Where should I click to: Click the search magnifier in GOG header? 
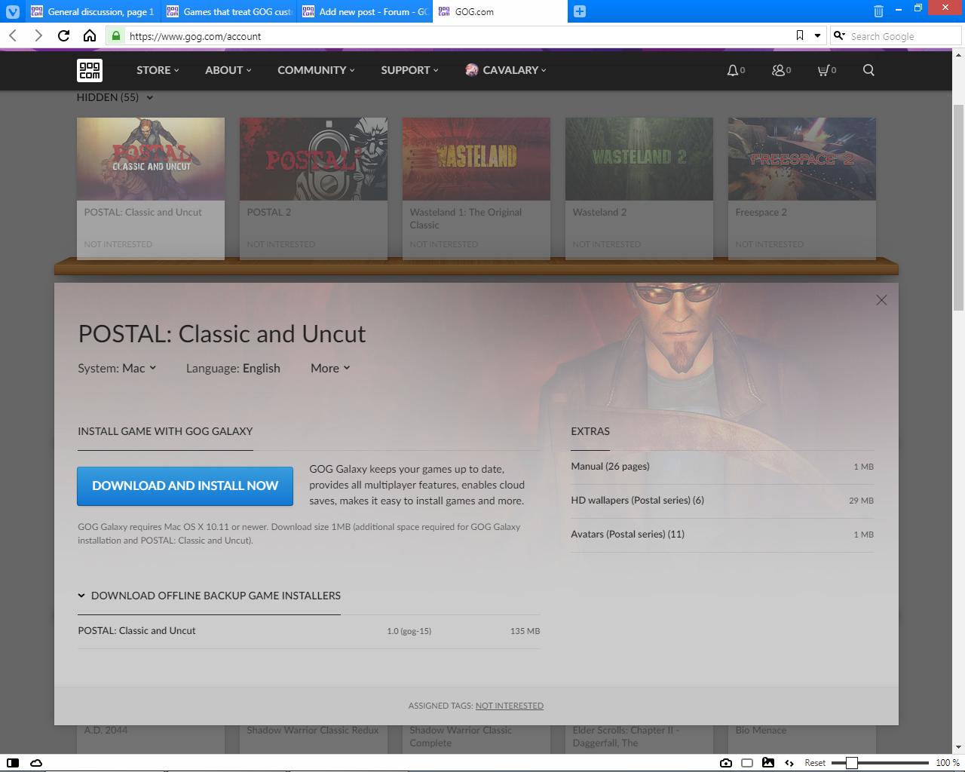pos(868,70)
